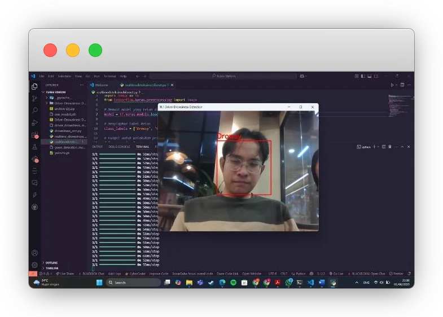Open the Testing flask icon view

(34, 147)
